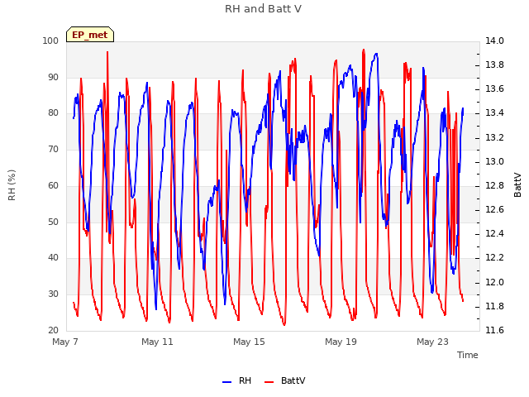Click the 60 tick on RH axis
The image size is (529, 397).
coord(53,185)
